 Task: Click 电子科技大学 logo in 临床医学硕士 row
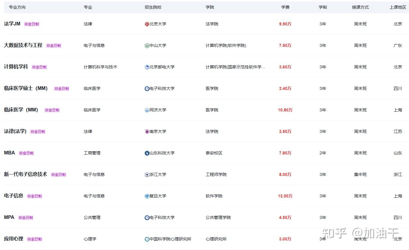click(x=147, y=89)
